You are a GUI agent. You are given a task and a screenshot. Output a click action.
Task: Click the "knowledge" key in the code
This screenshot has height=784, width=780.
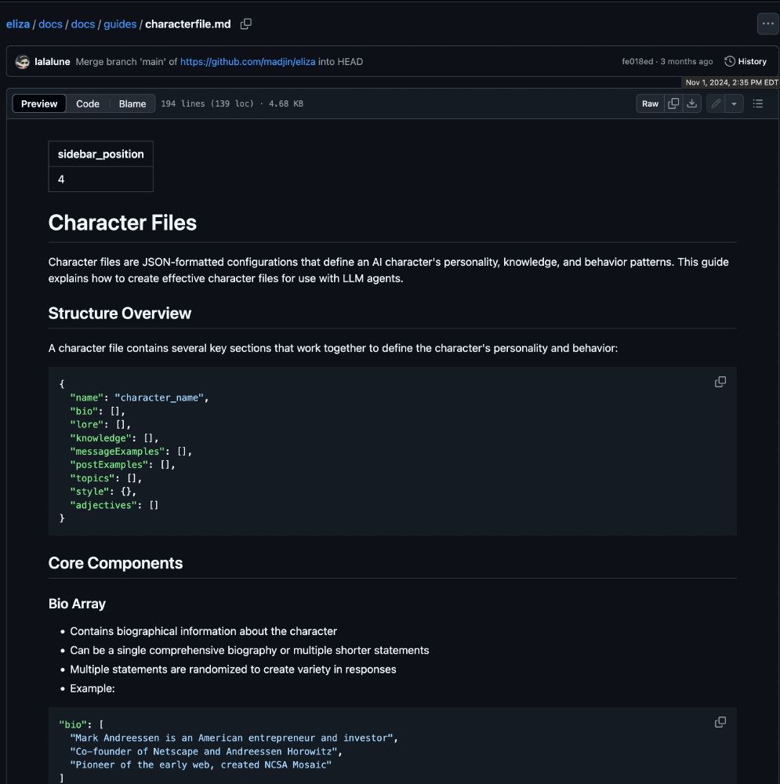click(x=100, y=438)
